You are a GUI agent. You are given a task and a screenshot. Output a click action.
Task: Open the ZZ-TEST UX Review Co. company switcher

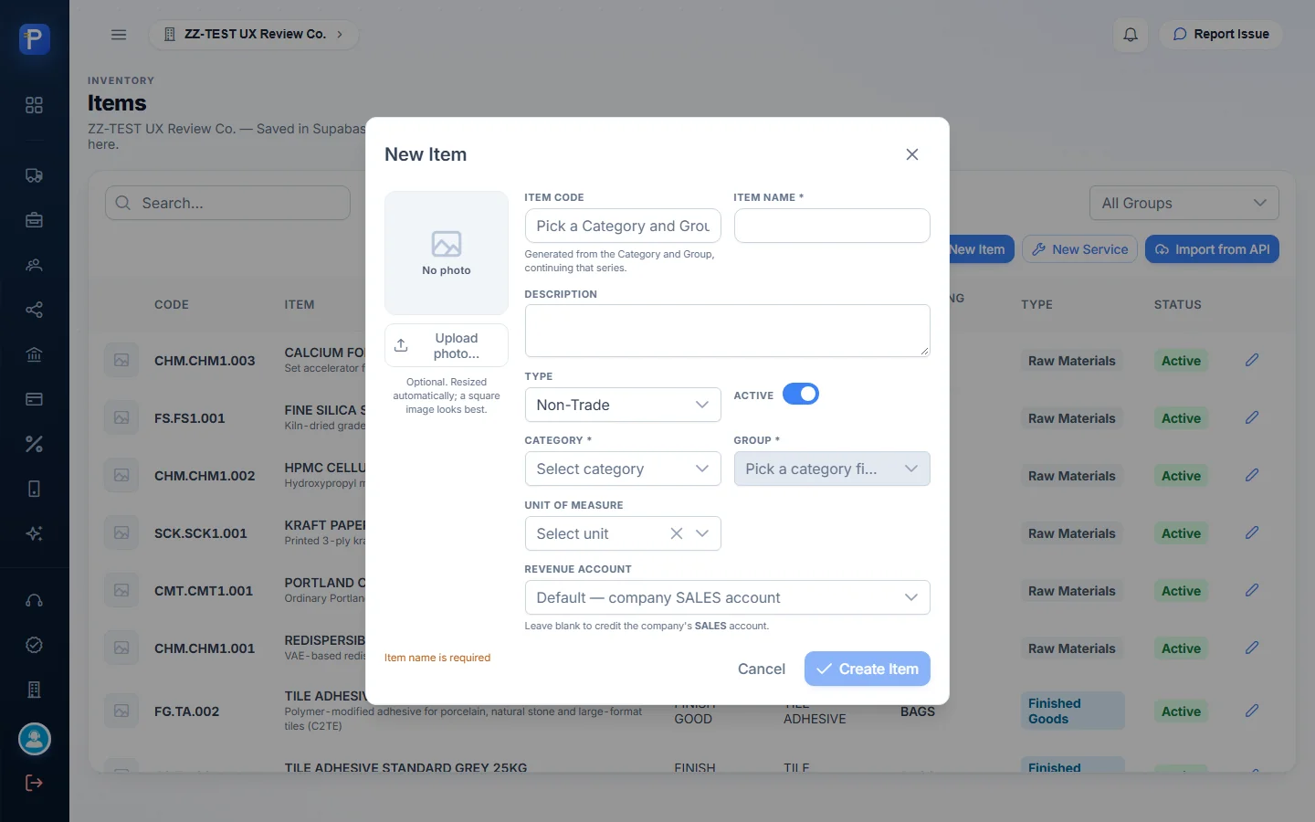254,35
